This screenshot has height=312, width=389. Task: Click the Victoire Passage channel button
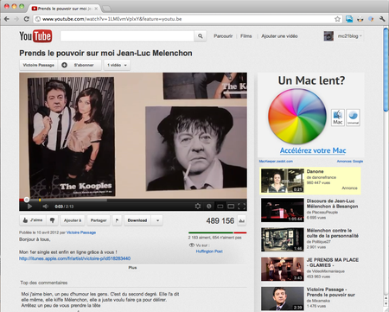[x=39, y=65]
